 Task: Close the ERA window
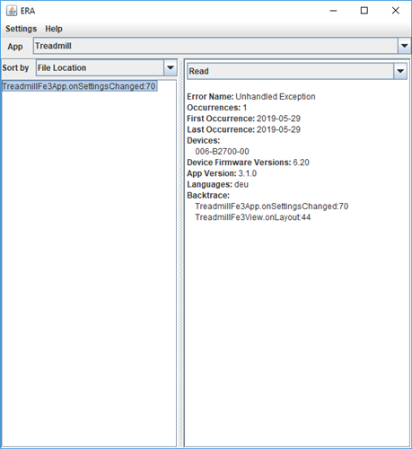click(396, 11)
